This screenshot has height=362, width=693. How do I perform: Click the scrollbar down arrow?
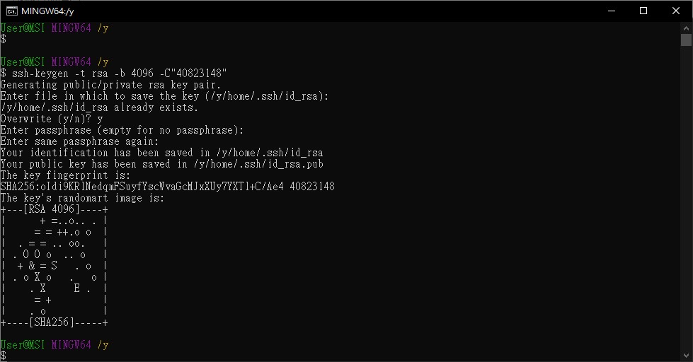[687, 356]
